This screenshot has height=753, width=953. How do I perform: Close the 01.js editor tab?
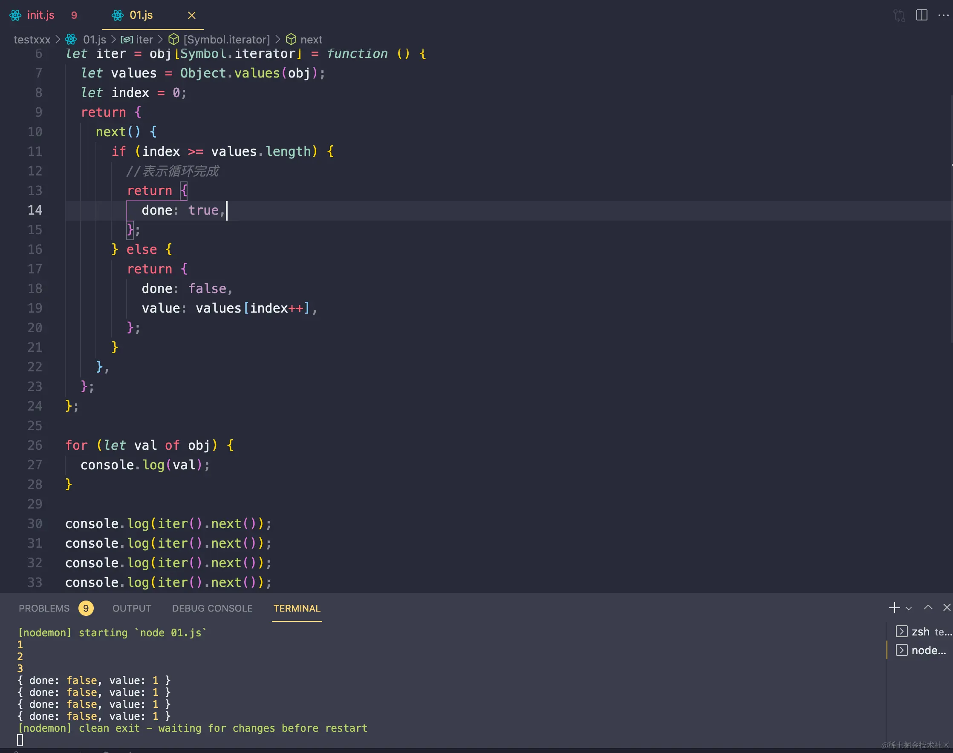pos(191,15)
